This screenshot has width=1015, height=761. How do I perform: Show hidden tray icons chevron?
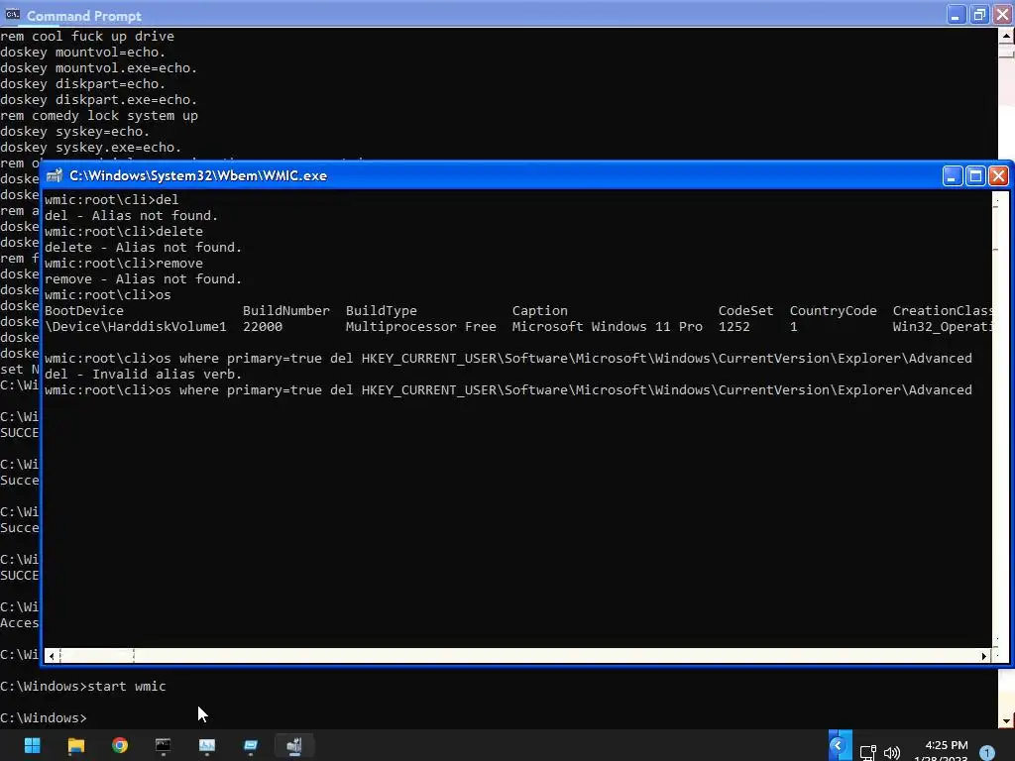click(839, 746)
